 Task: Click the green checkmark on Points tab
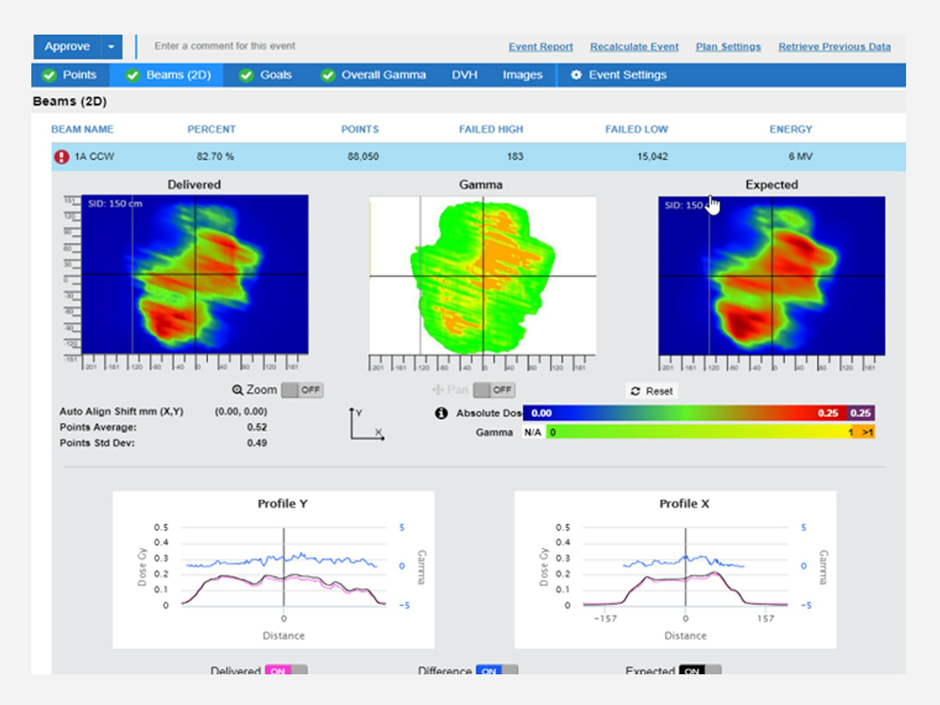[x=50, y=75]
